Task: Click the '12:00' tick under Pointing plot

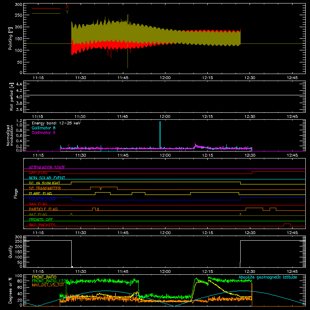Action: 165,78
